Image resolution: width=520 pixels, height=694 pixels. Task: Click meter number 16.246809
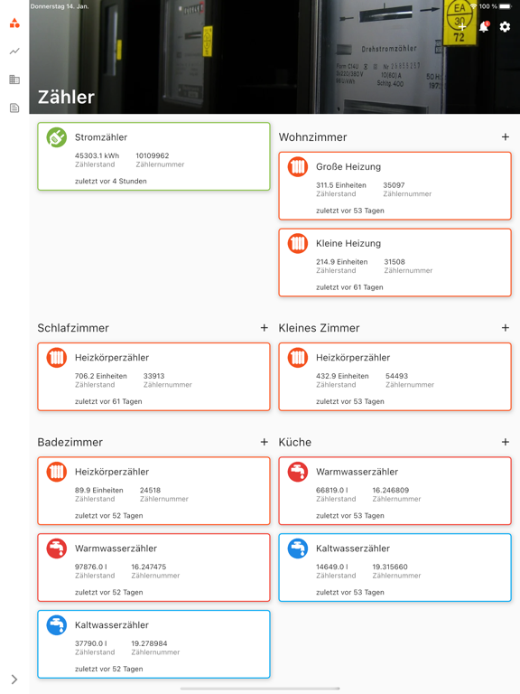pyautogui.click(x=390, y=491)
